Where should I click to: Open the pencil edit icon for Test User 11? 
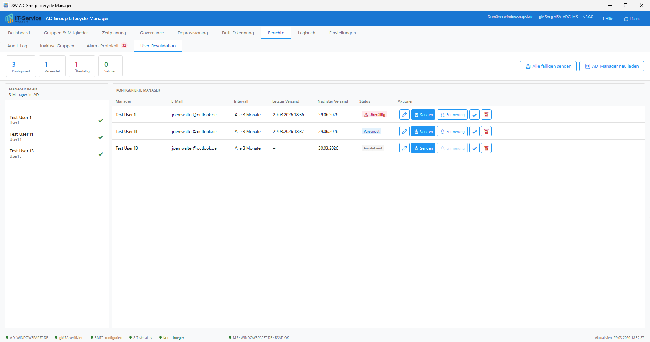coord(404,132)
